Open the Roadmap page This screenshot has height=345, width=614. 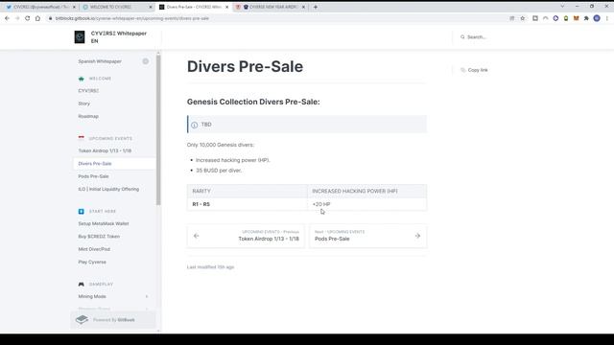click(x=88, y=116)
